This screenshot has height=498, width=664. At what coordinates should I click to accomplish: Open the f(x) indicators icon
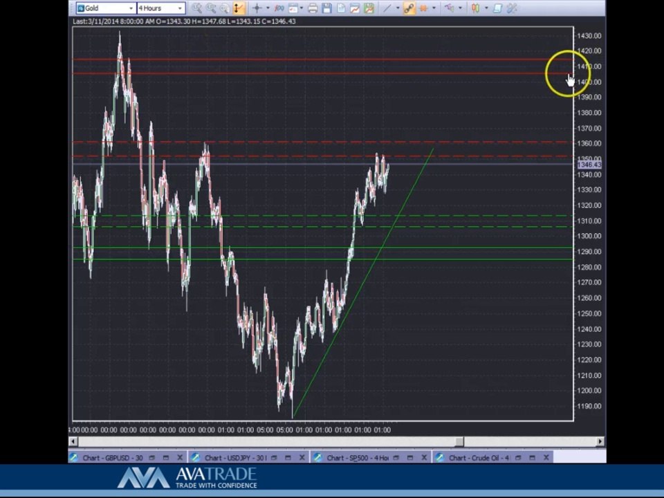[x=279, y=8]
